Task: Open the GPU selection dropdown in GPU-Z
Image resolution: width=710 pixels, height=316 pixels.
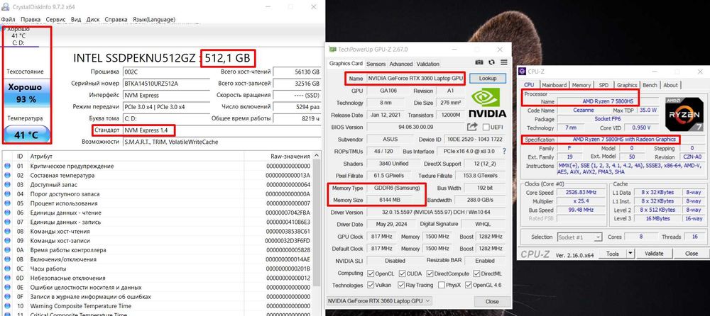Action: tap(379, 301)
